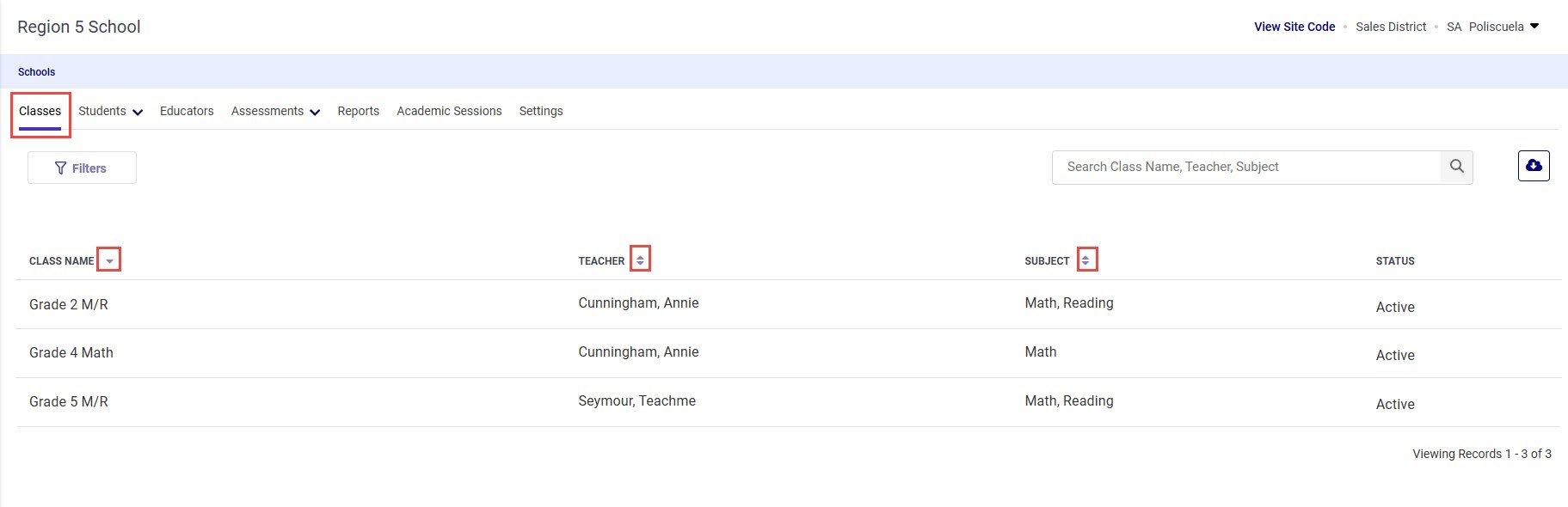This screenshot has height=507, width=1568.
Task: Open the Settings tab
Action: pos(541,112)
